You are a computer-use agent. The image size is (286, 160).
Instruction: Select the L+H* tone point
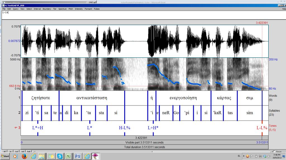(153, 128)
